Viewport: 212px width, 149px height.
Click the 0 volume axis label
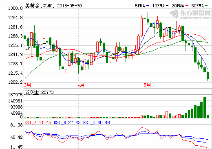21,117
